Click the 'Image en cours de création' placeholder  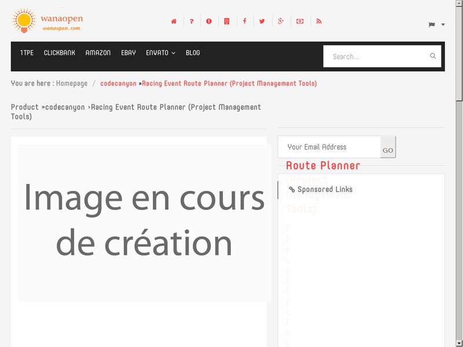point(144,223)
